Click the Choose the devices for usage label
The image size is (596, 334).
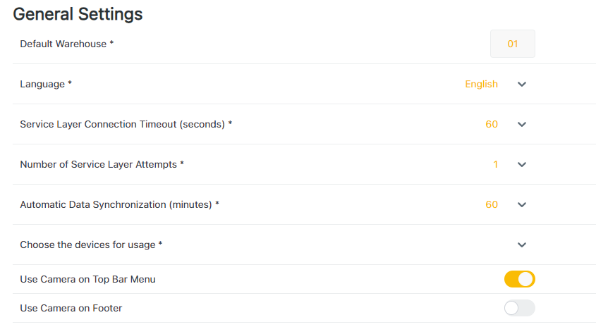[91, 245]
